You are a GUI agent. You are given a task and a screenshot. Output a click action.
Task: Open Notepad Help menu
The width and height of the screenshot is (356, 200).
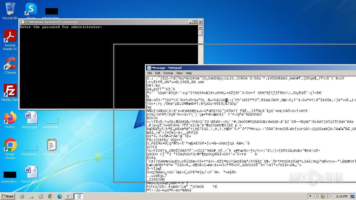(189, 73)
